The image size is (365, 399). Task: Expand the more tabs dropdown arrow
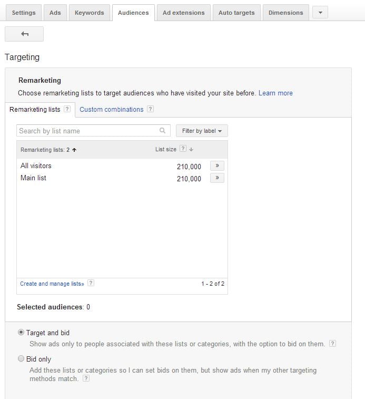click(x=320, y=13)
